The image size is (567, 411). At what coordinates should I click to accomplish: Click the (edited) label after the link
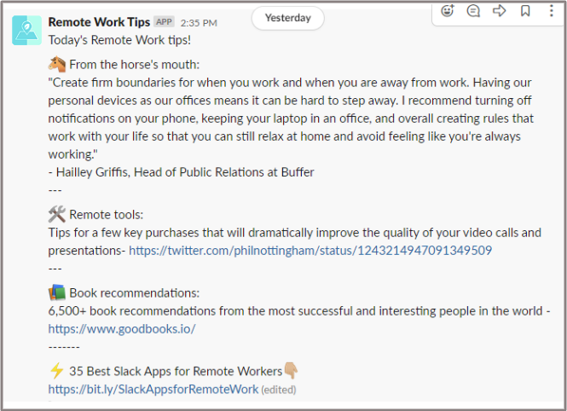[x=280, y=391]
